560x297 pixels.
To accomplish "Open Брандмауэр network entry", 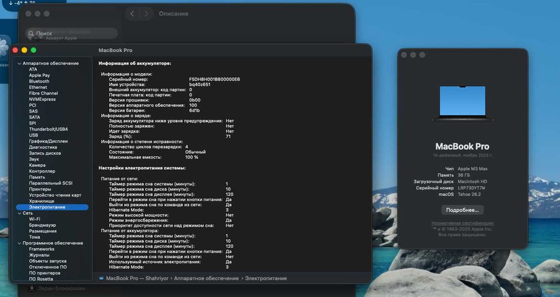I will click(43, 225).
